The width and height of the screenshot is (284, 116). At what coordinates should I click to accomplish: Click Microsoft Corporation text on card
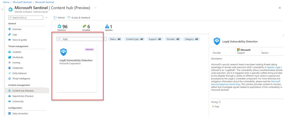point(70,63)
